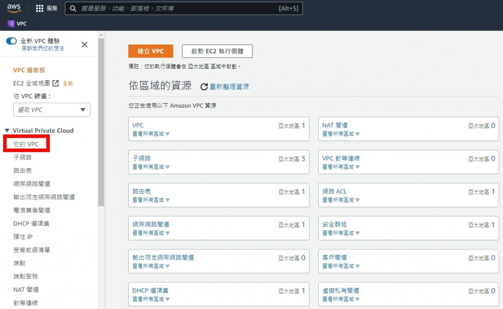The image size is (503, 309).
Task: Open 子網路 in the sidebar
Action: coord(23,157)
